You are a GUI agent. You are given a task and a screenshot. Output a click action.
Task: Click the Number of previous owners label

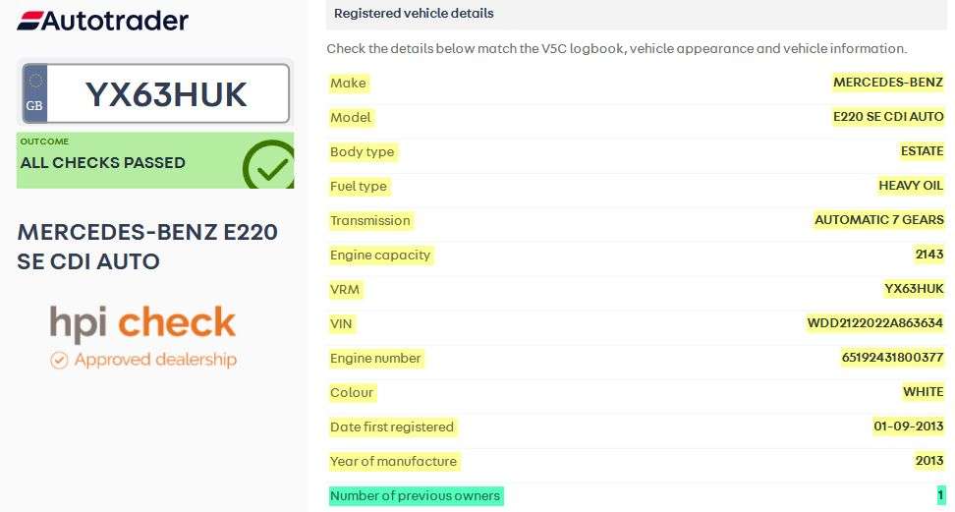[415, 495]
